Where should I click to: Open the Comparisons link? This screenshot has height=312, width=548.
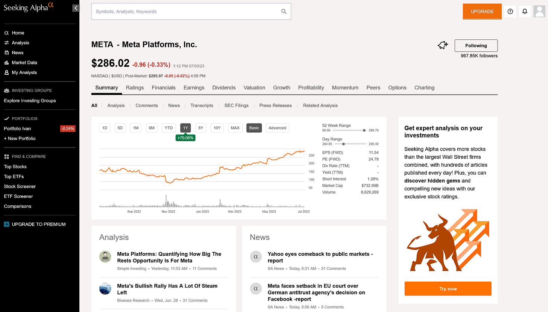pyautogui.click(x=17, y=206)
